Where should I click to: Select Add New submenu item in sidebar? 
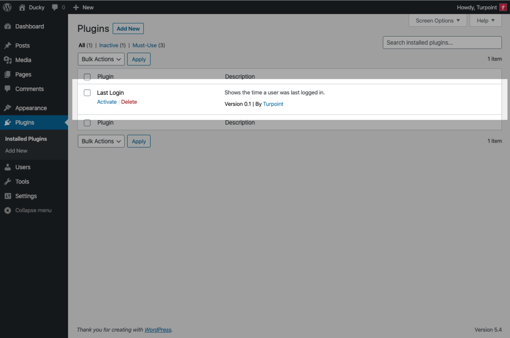tap(16, 151)
